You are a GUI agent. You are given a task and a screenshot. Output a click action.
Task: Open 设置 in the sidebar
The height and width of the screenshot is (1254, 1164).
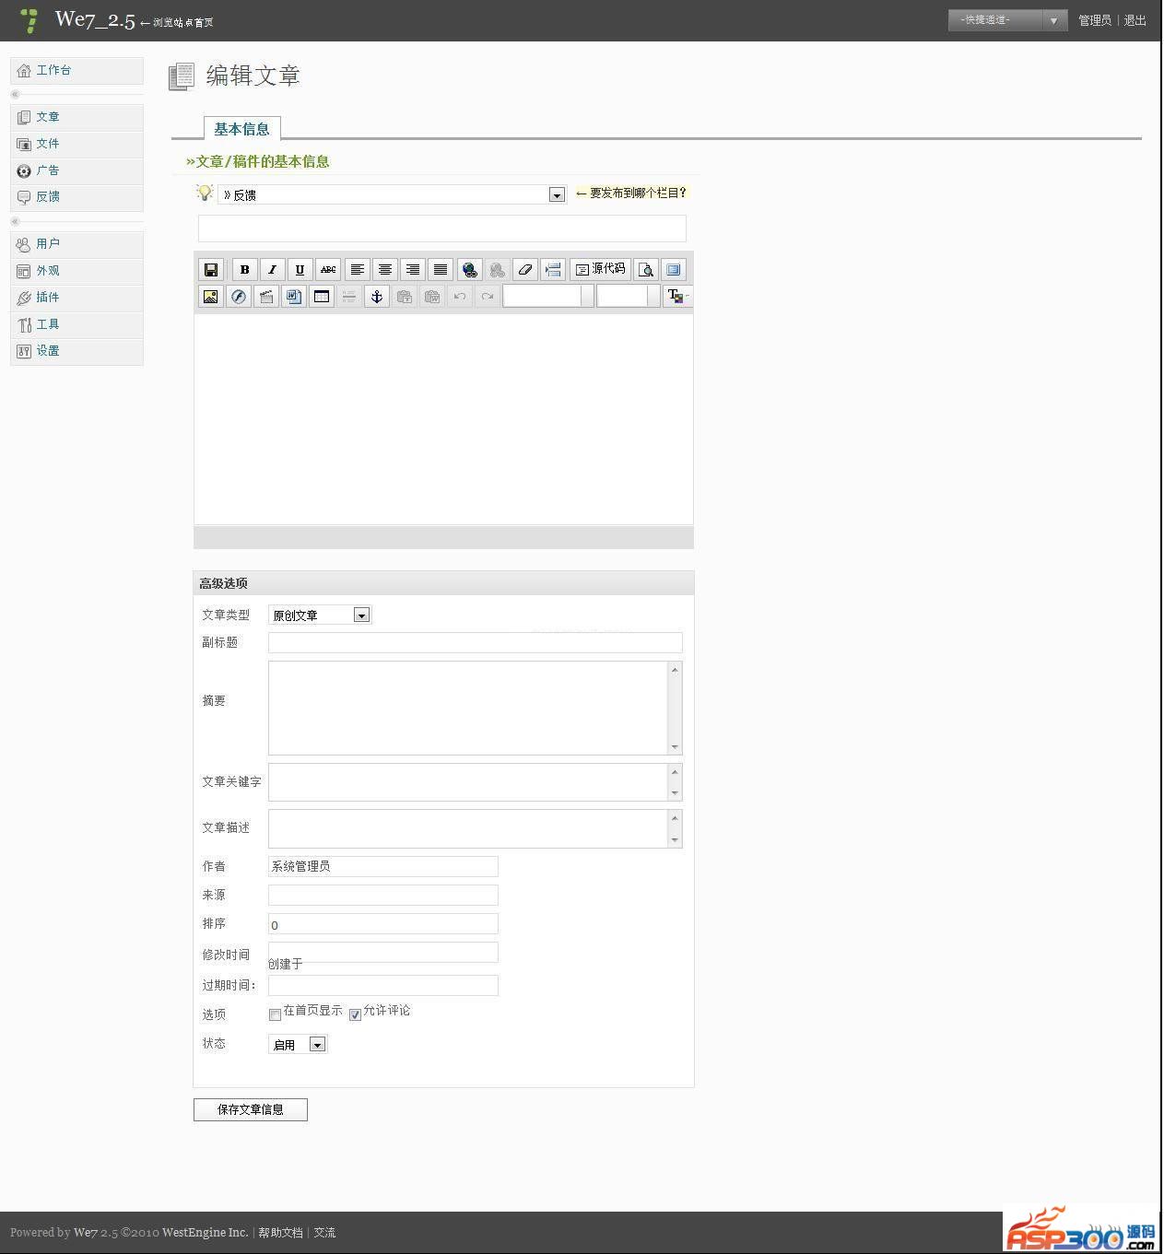[x=76, y=351]
